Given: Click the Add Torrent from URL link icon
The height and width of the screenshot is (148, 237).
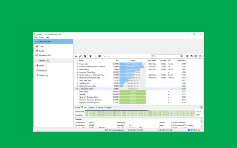Looking at the screenshot, I should point(80,56).
